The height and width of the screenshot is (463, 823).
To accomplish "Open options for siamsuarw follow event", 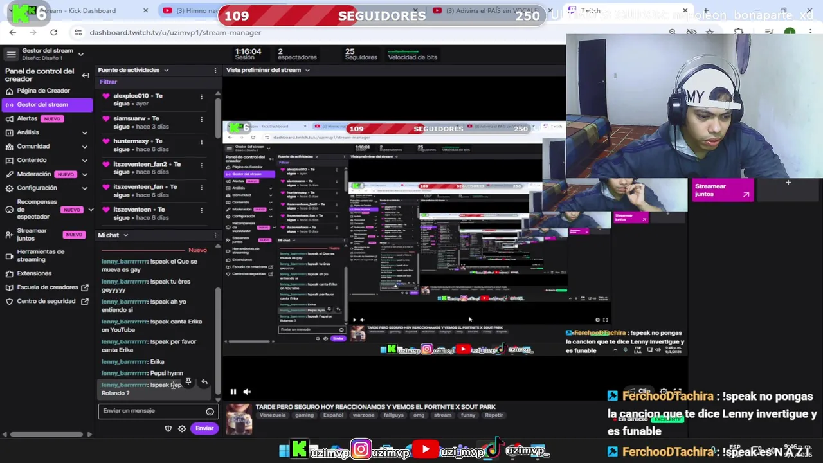I will point(201,120).
